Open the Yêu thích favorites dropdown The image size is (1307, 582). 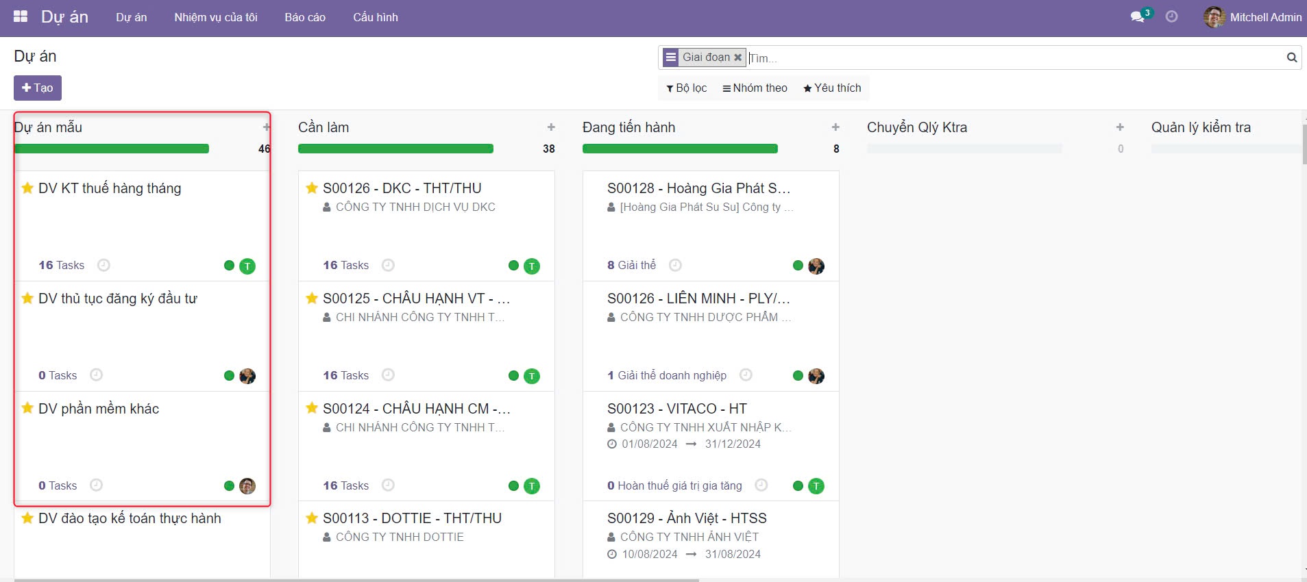(x=832, y=88)
